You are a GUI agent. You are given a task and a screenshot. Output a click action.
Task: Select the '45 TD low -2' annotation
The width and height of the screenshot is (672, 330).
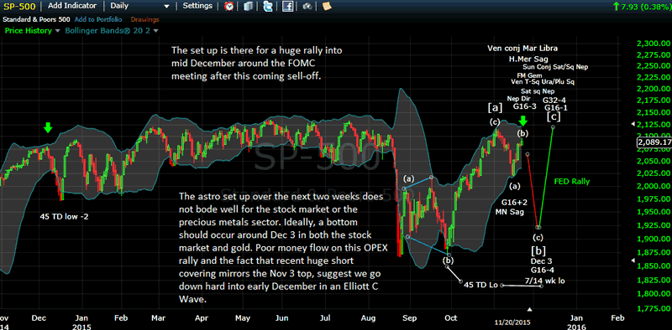[65, 216]
